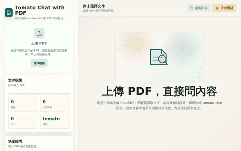Click the Tomato Chat PDF logo icon
The height and width of the screenshot is (151, 241).
pos(9,12)
